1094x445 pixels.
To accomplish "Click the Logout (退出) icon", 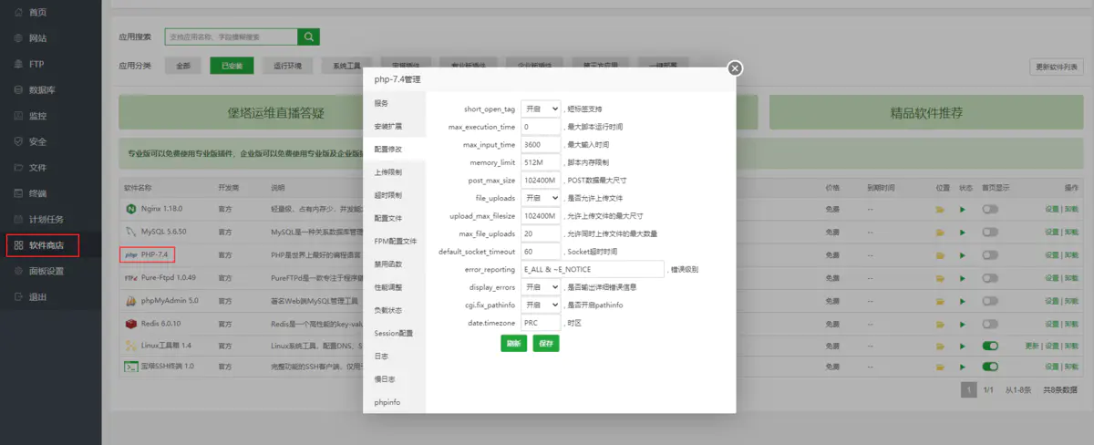I will point(18,296).
